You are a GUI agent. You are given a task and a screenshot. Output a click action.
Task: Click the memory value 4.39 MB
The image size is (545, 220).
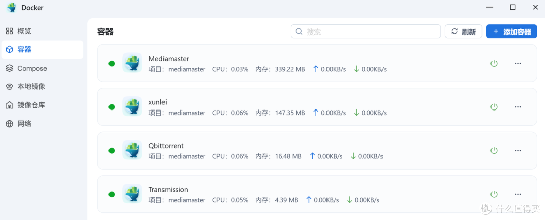point(287,200)
